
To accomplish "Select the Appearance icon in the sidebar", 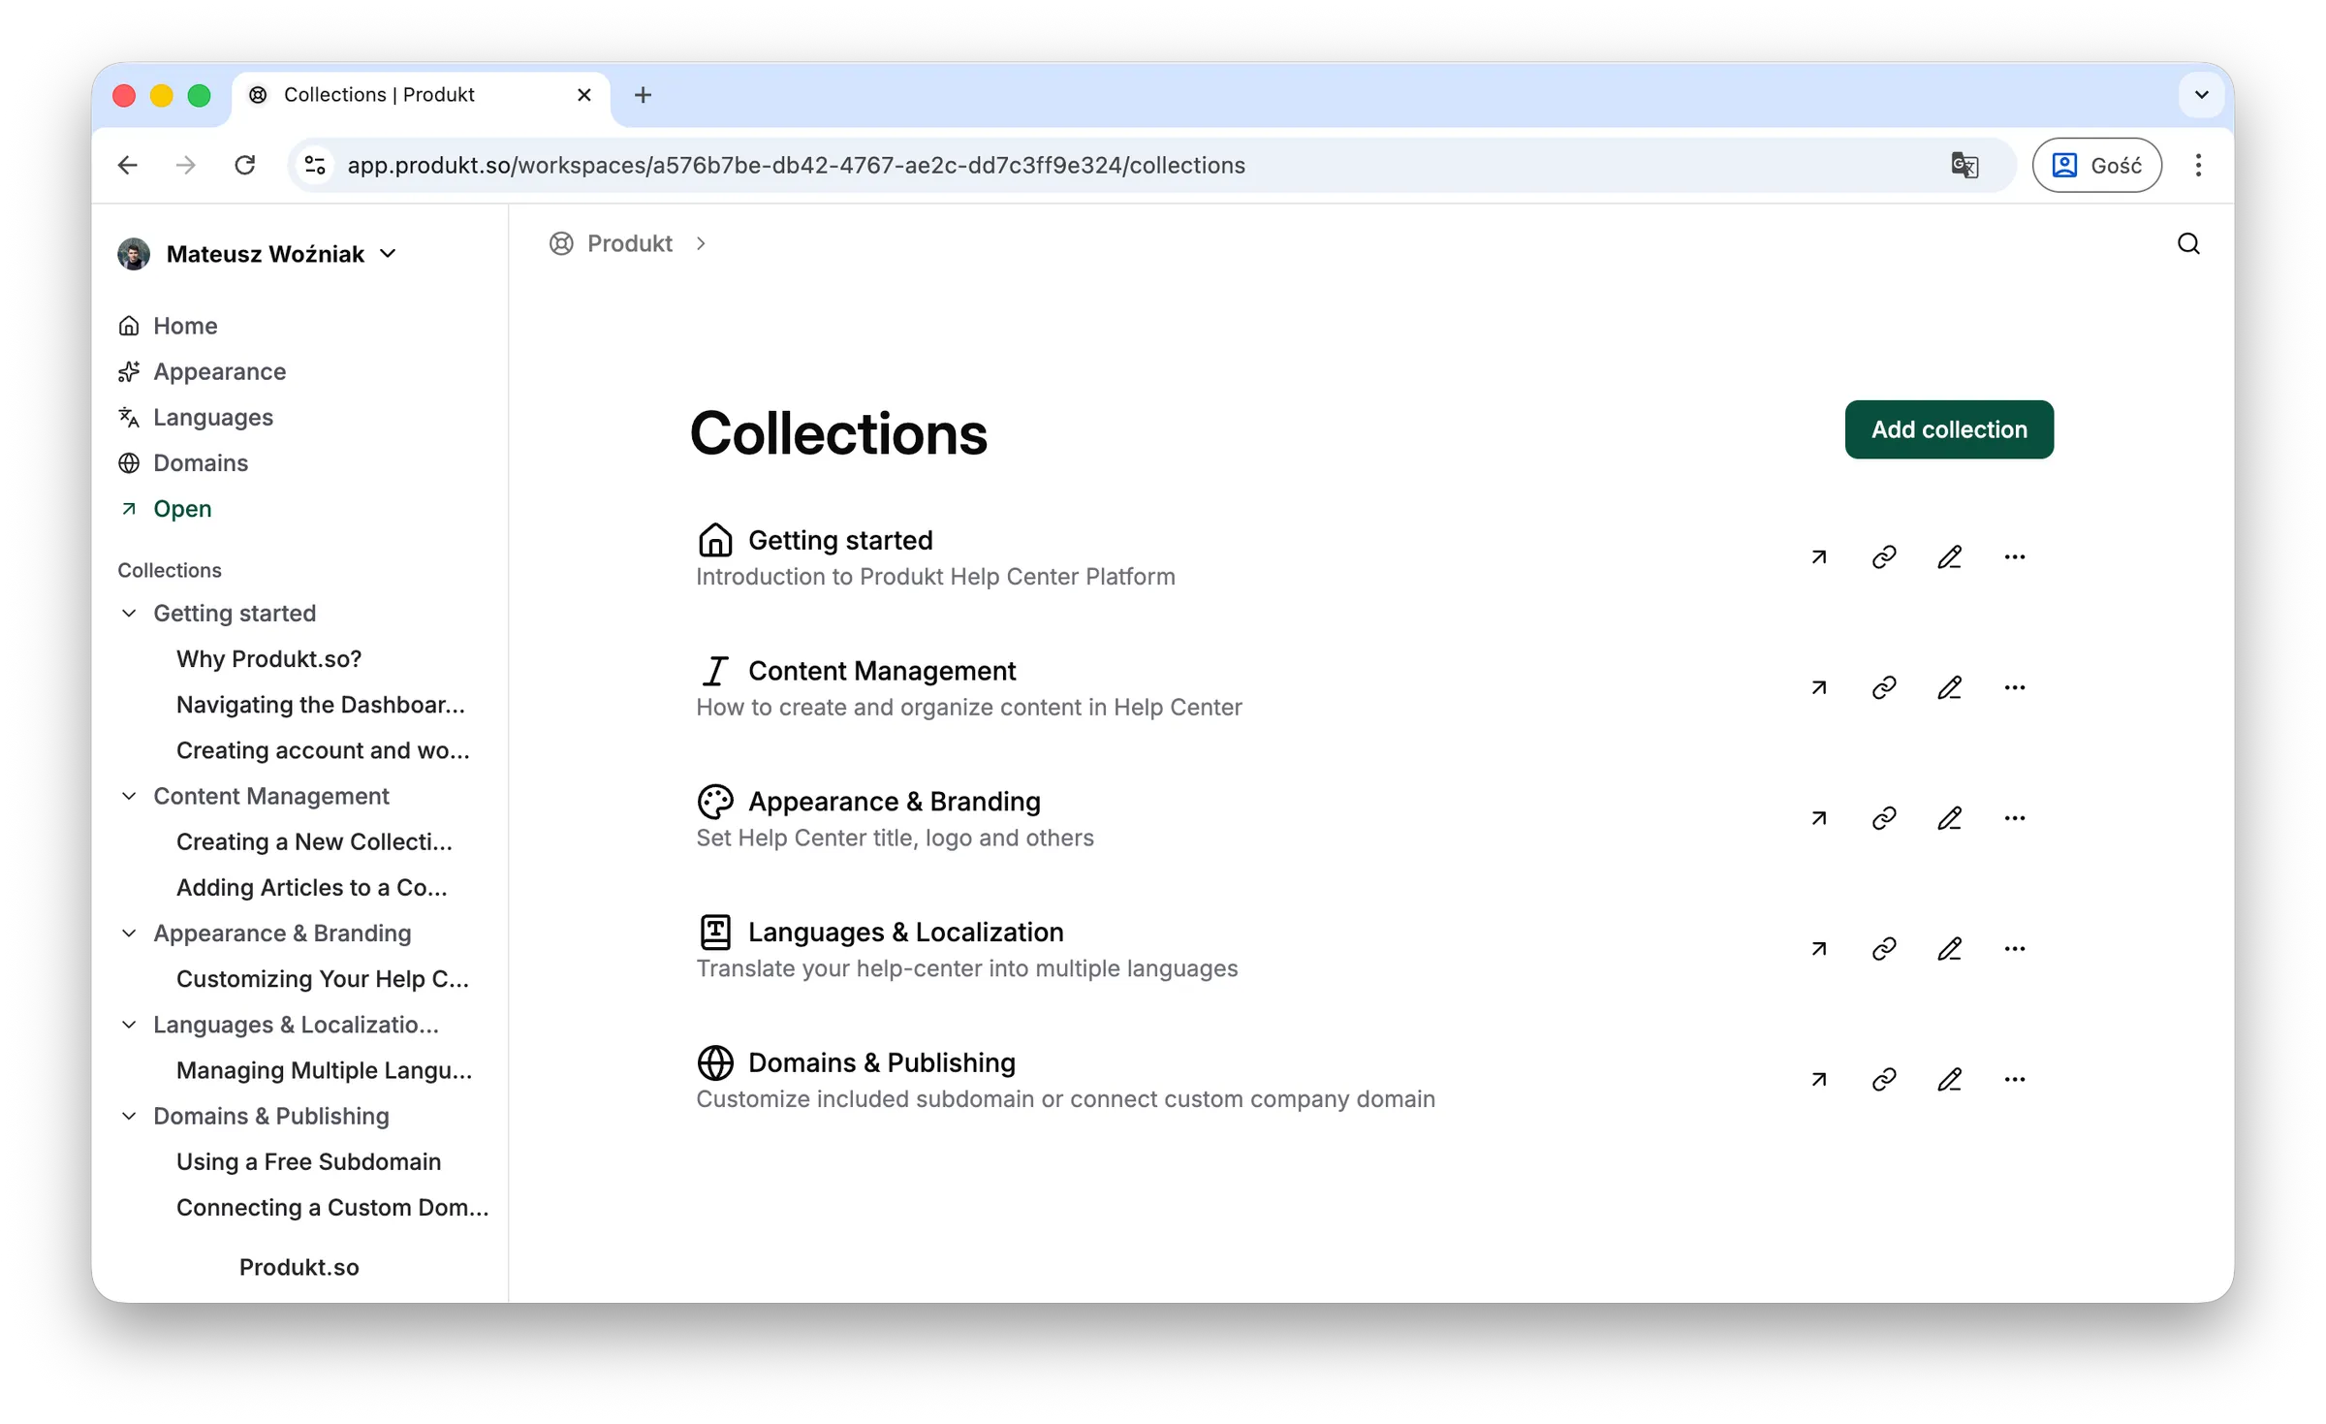I will [x=130, y=371].
